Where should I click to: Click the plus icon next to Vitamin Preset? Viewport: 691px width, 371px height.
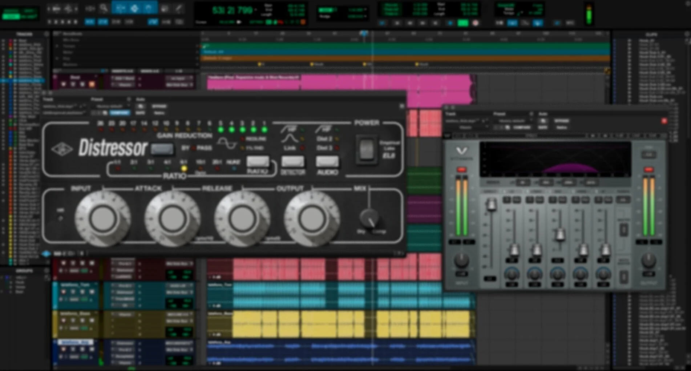point(531,114)
